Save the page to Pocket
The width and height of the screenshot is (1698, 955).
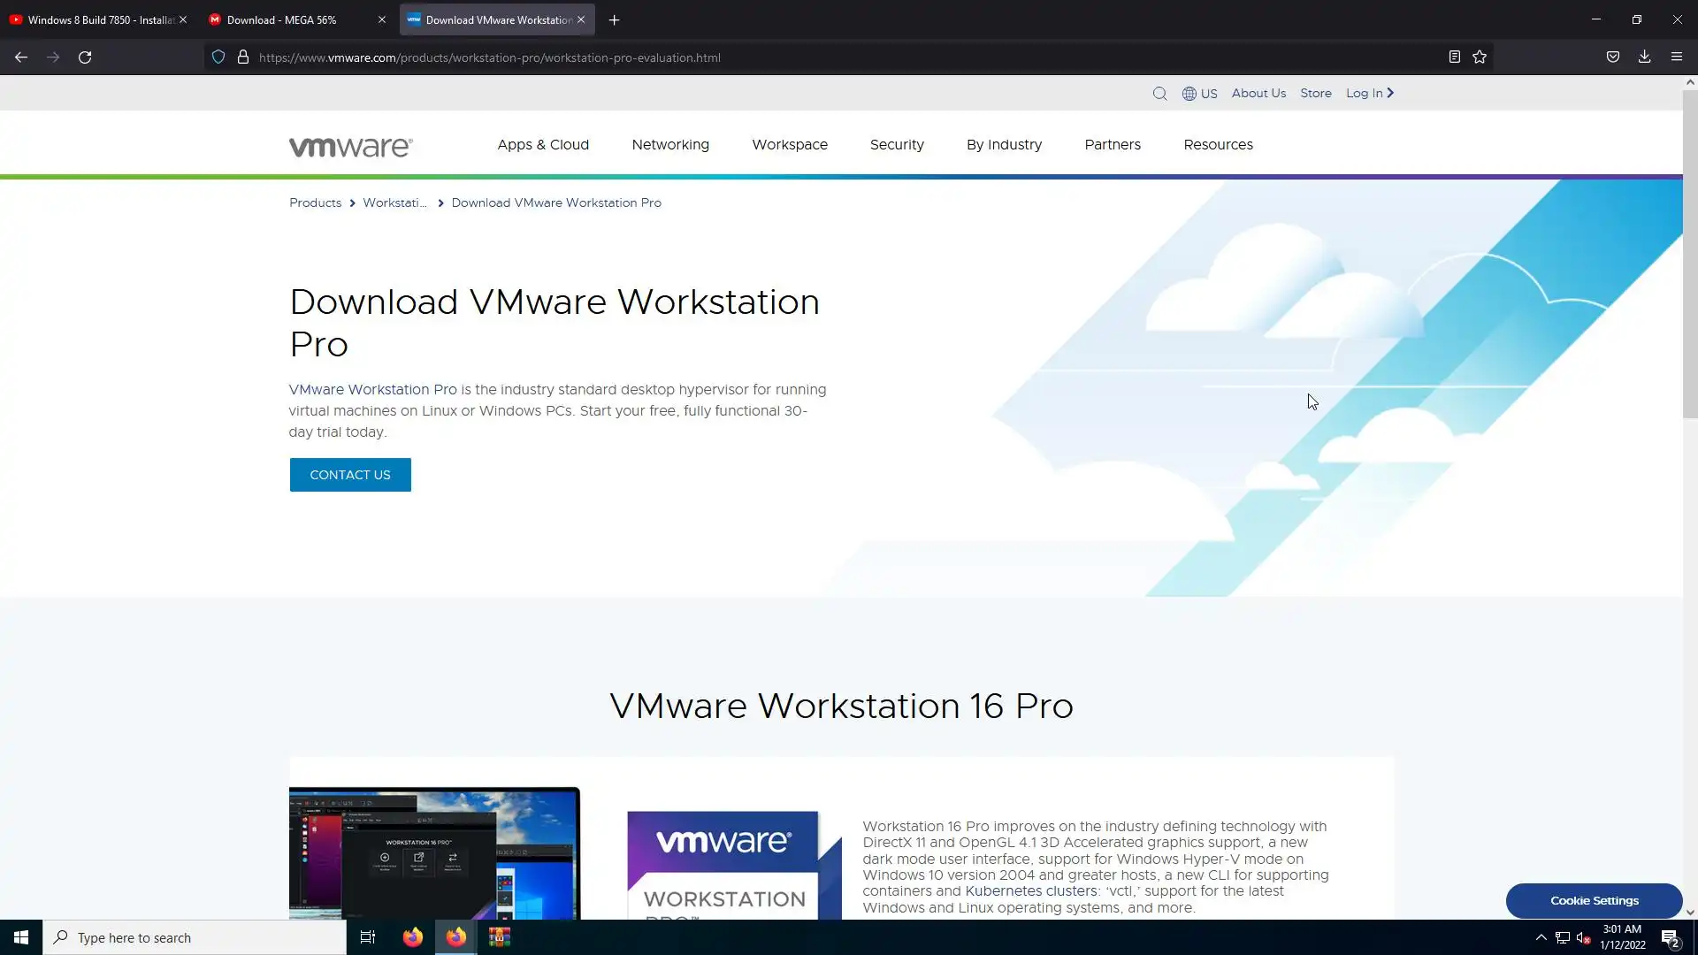coord(1613,57)
